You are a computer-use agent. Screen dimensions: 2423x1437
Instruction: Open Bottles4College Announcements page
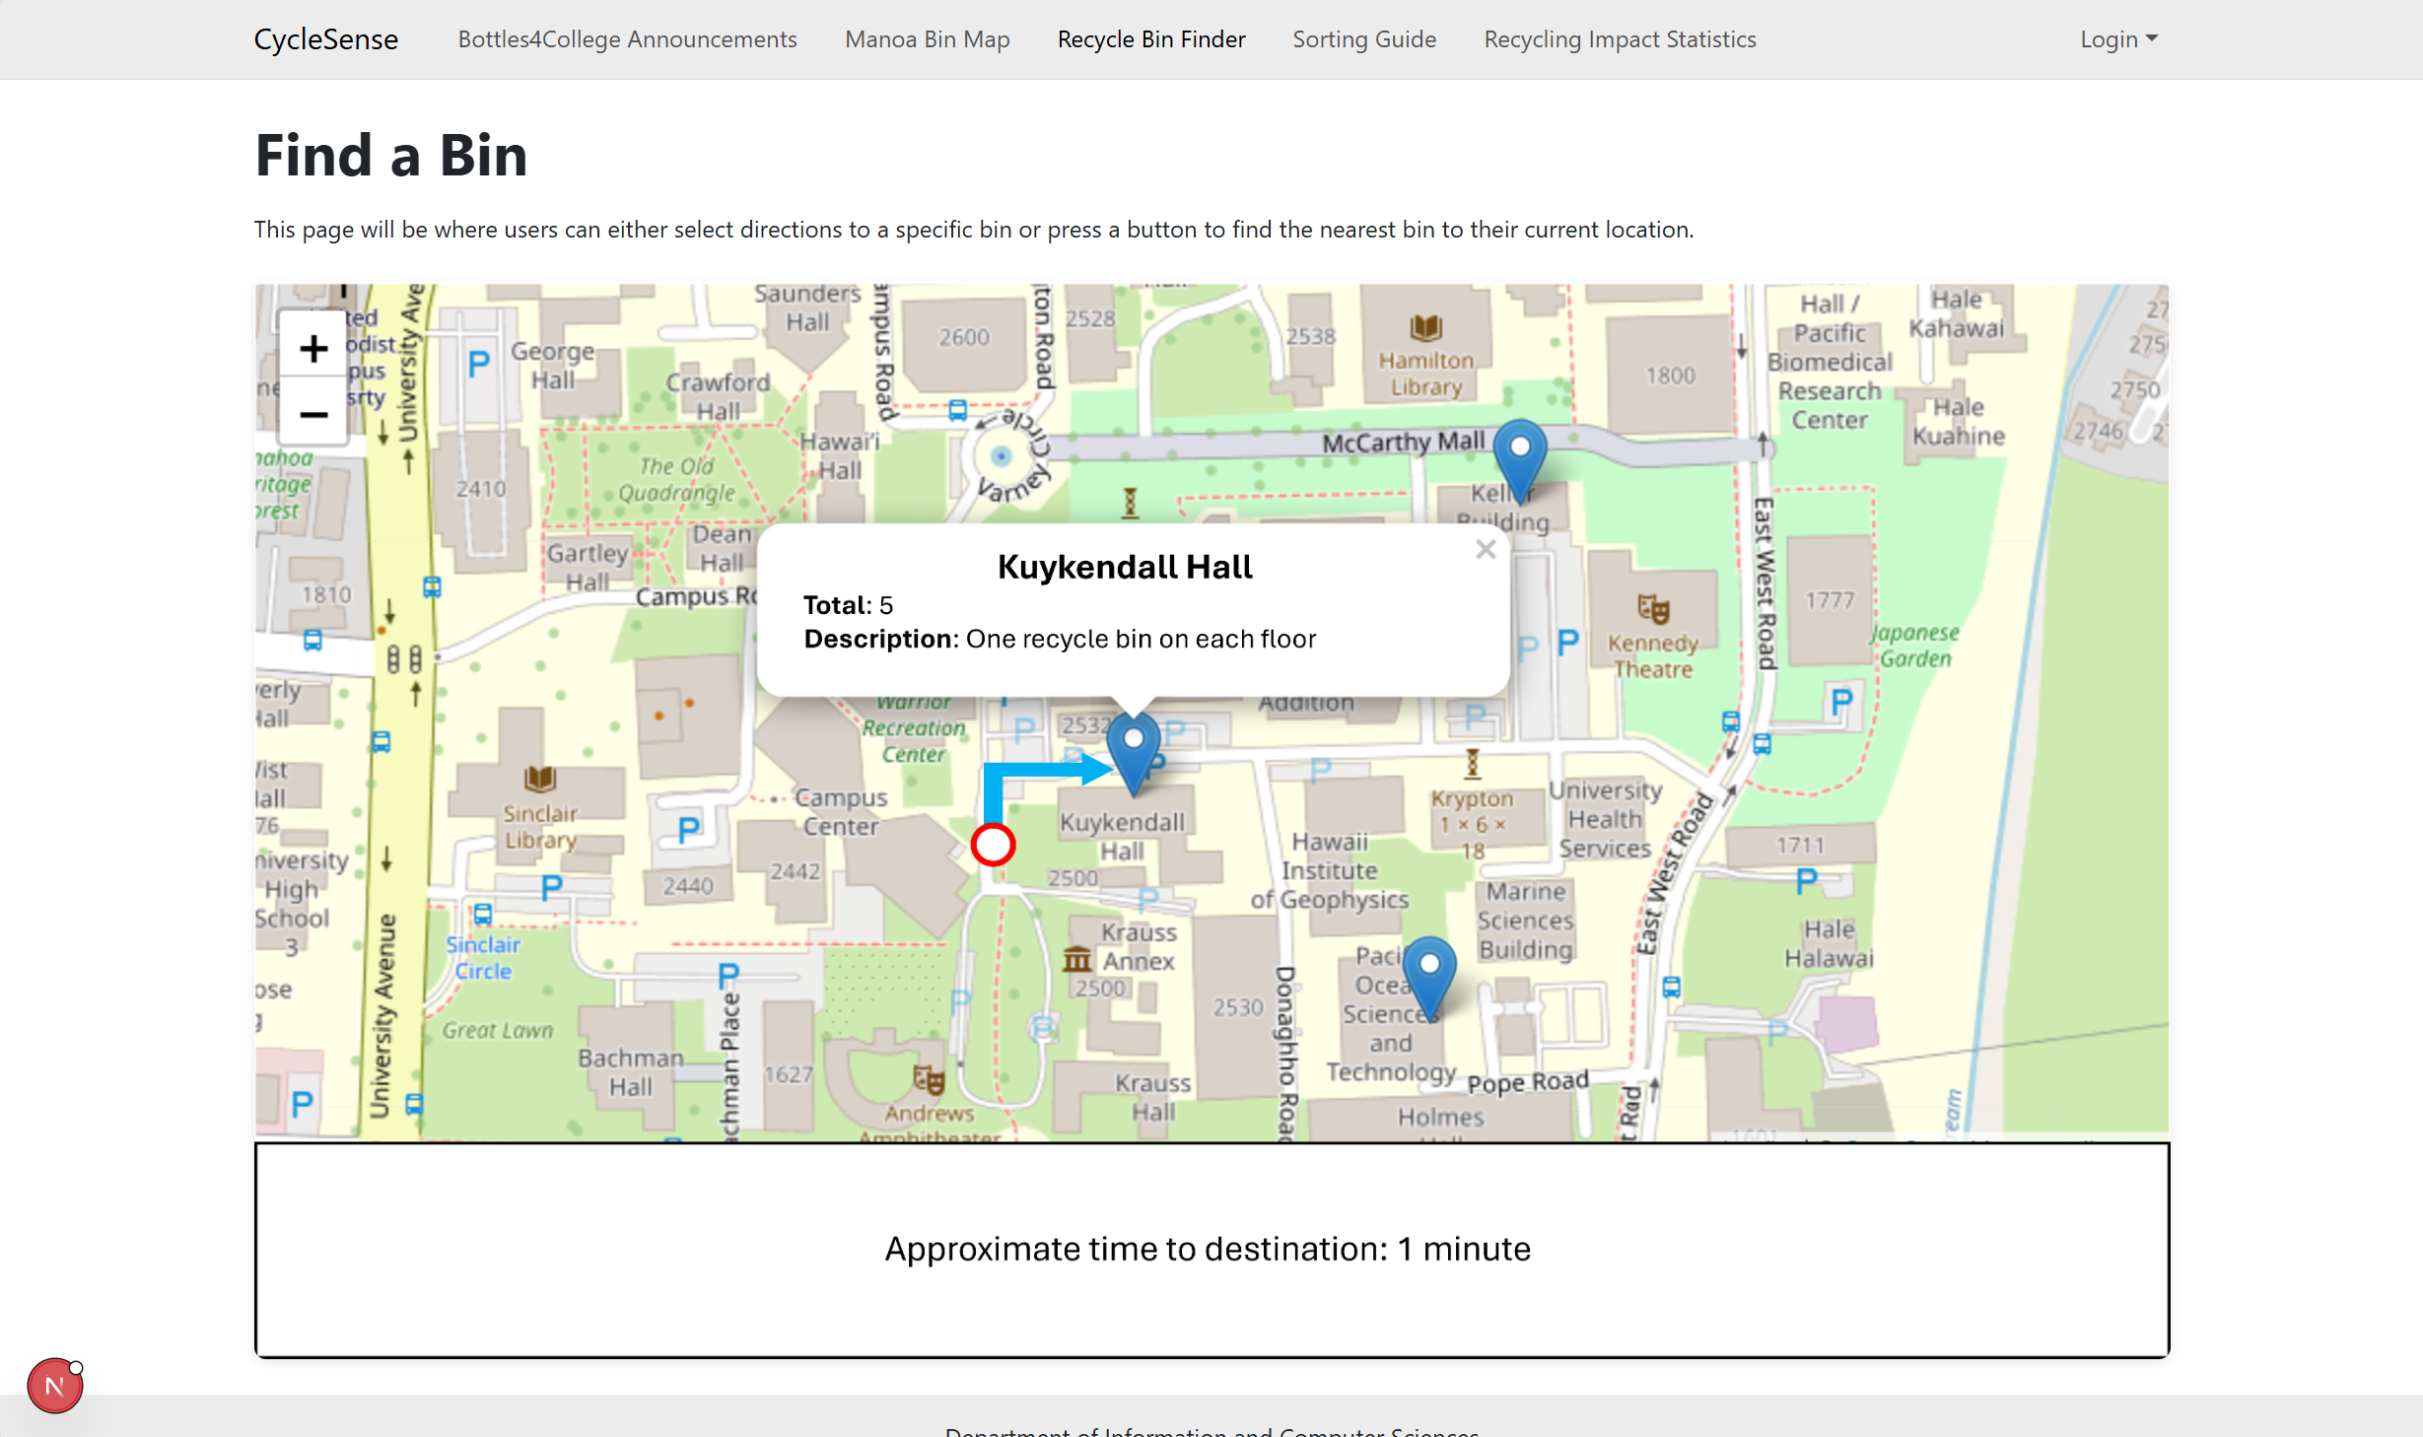click(x=627, y=39)
